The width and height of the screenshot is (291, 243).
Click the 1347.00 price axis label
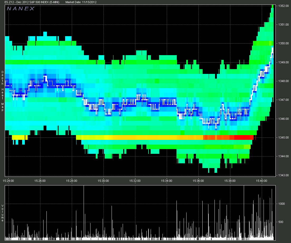[x=283, y=100]
